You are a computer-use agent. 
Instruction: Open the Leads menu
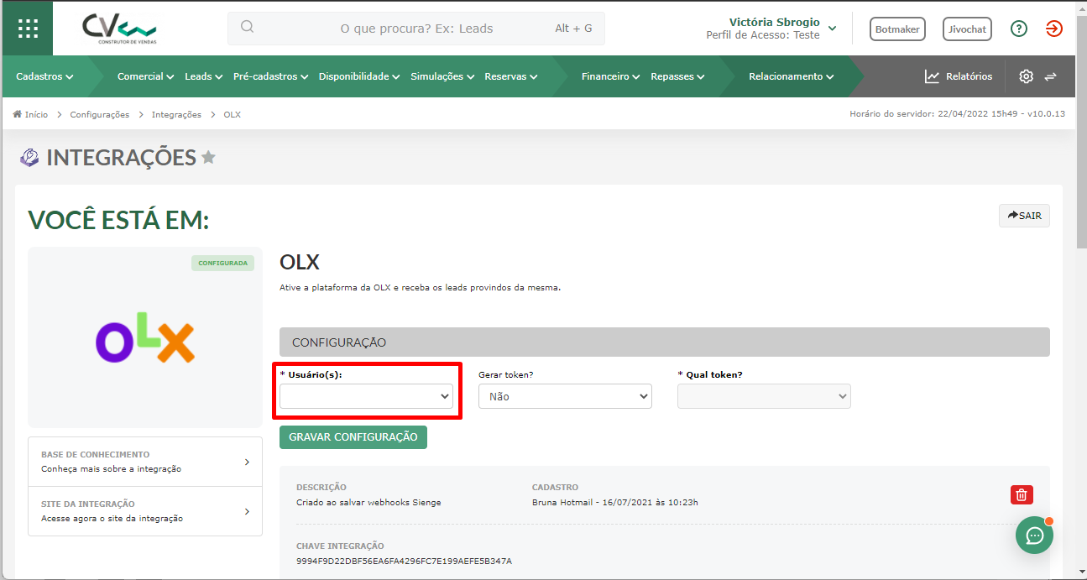pyautogui.click(x=203, y=76)
